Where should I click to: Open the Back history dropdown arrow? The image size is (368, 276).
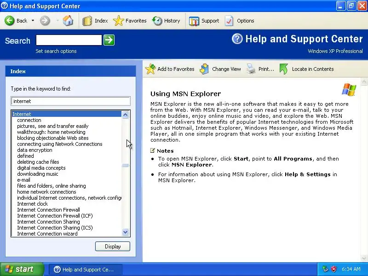click(33, 21)
